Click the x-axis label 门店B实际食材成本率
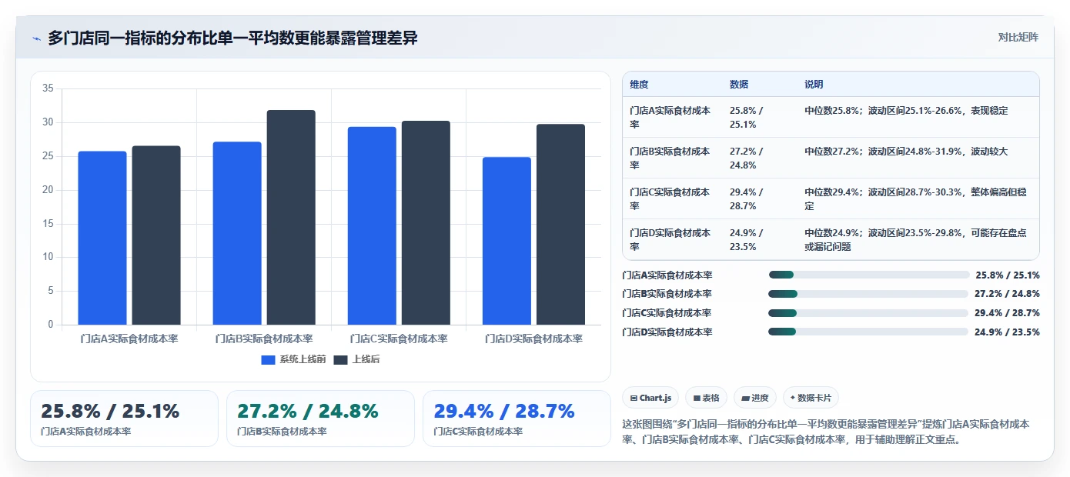Screen dimensions: 1070x477 click(x=264, y=339)
